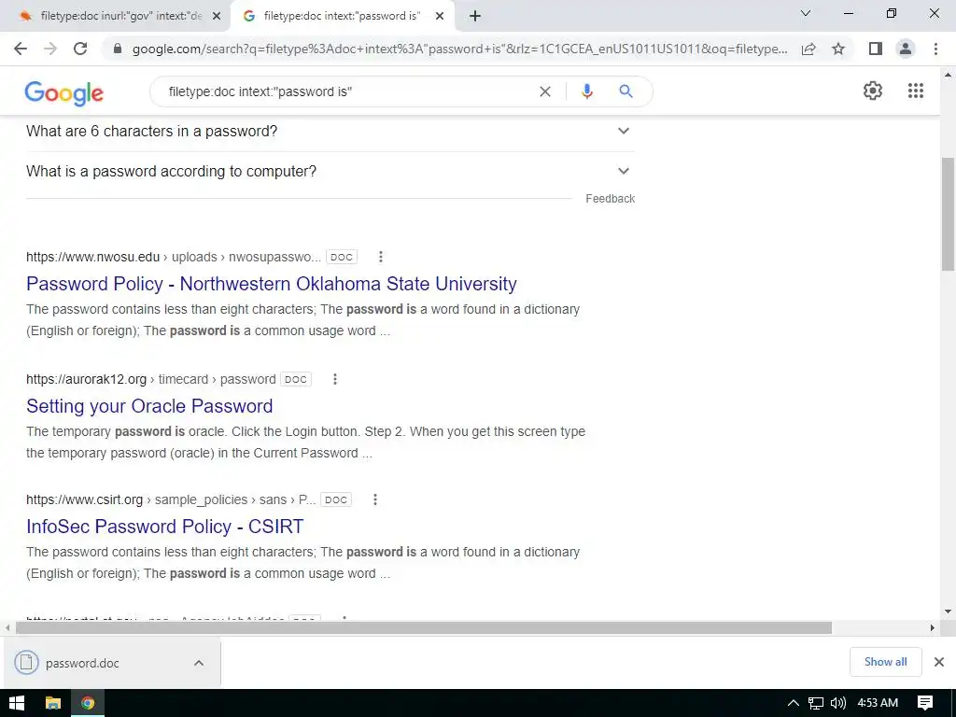Show hidden system tray icons
Screen dimensions: 956x717
coord(793,703)
